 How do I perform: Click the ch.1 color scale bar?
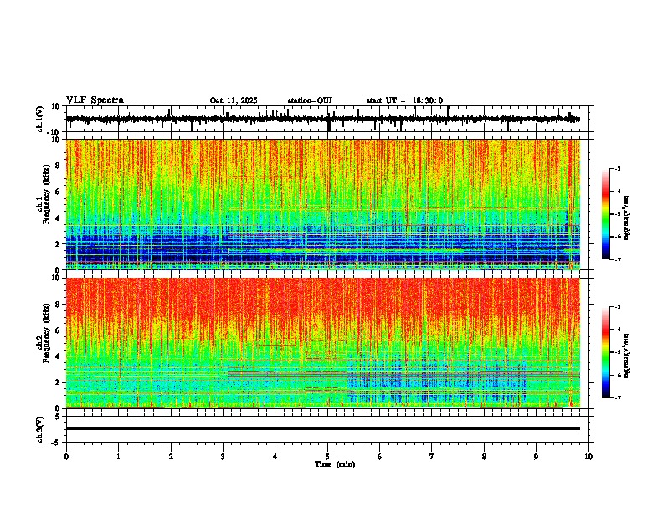point(605,214)
